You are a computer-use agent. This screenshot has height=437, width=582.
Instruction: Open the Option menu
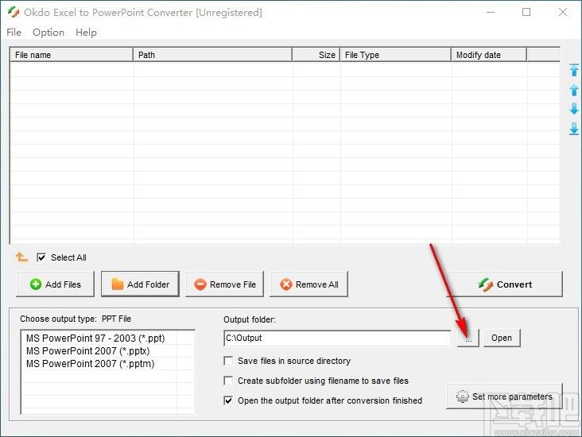[48, 33]
